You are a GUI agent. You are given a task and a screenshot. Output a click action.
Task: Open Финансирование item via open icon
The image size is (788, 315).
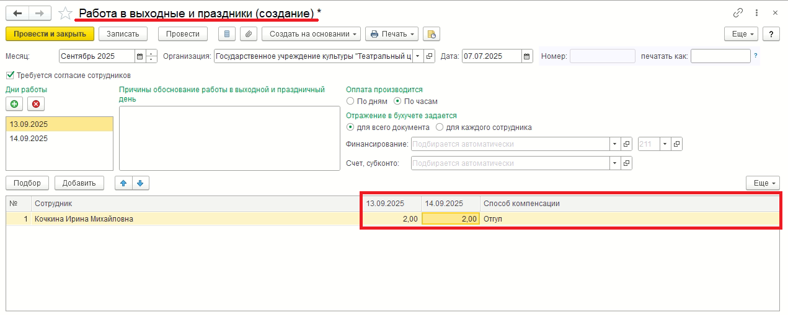coord(627,144)
